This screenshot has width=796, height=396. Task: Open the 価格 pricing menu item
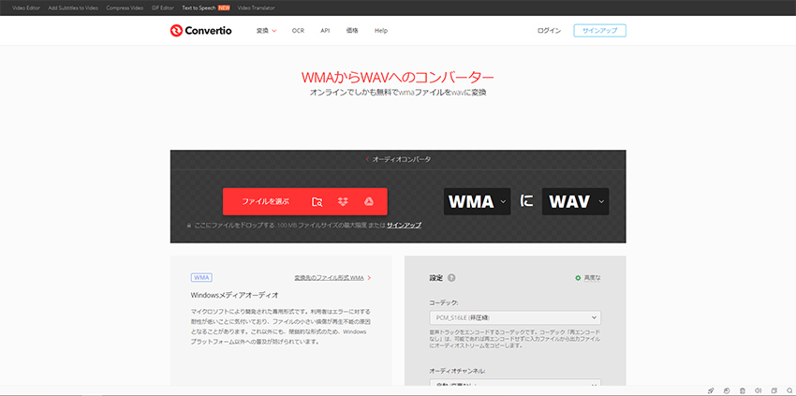click(x=352, y=31)
